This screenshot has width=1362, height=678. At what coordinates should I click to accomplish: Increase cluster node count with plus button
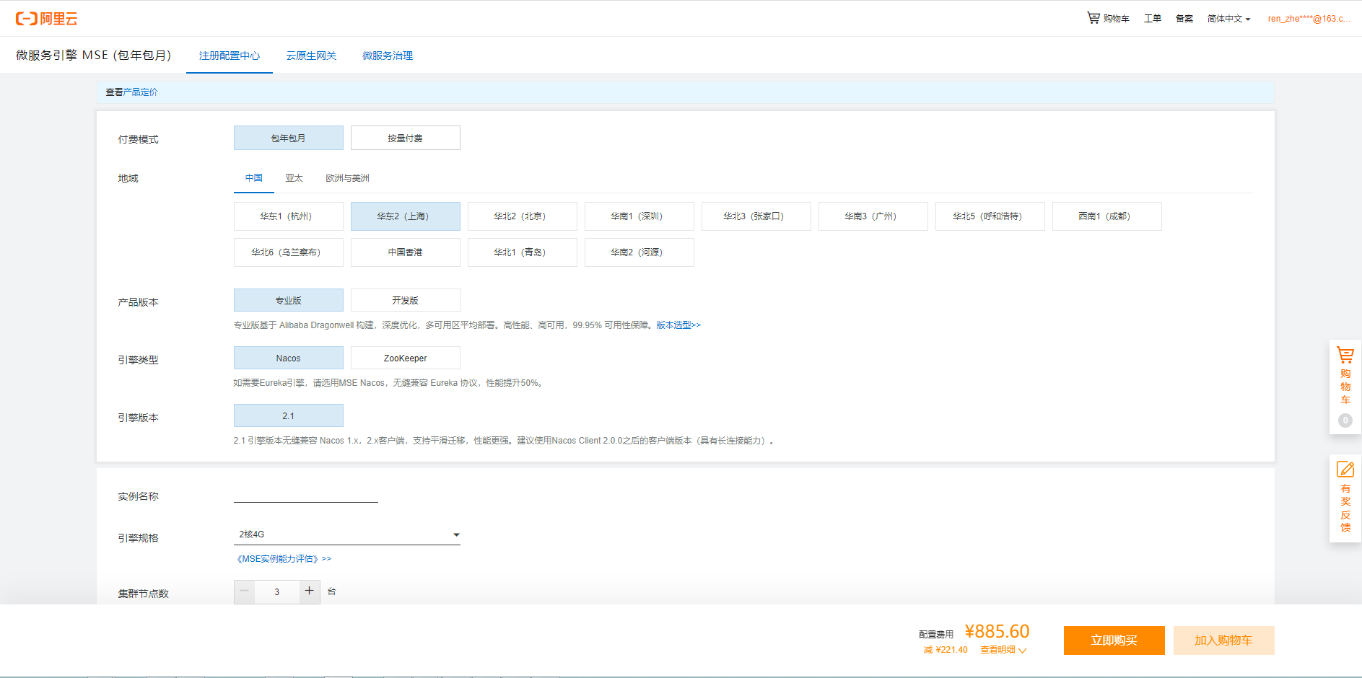coord(309,591)
